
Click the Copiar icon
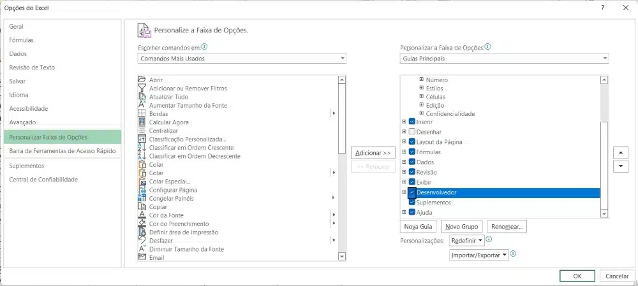pyautogui.click(x=142, y=207)
